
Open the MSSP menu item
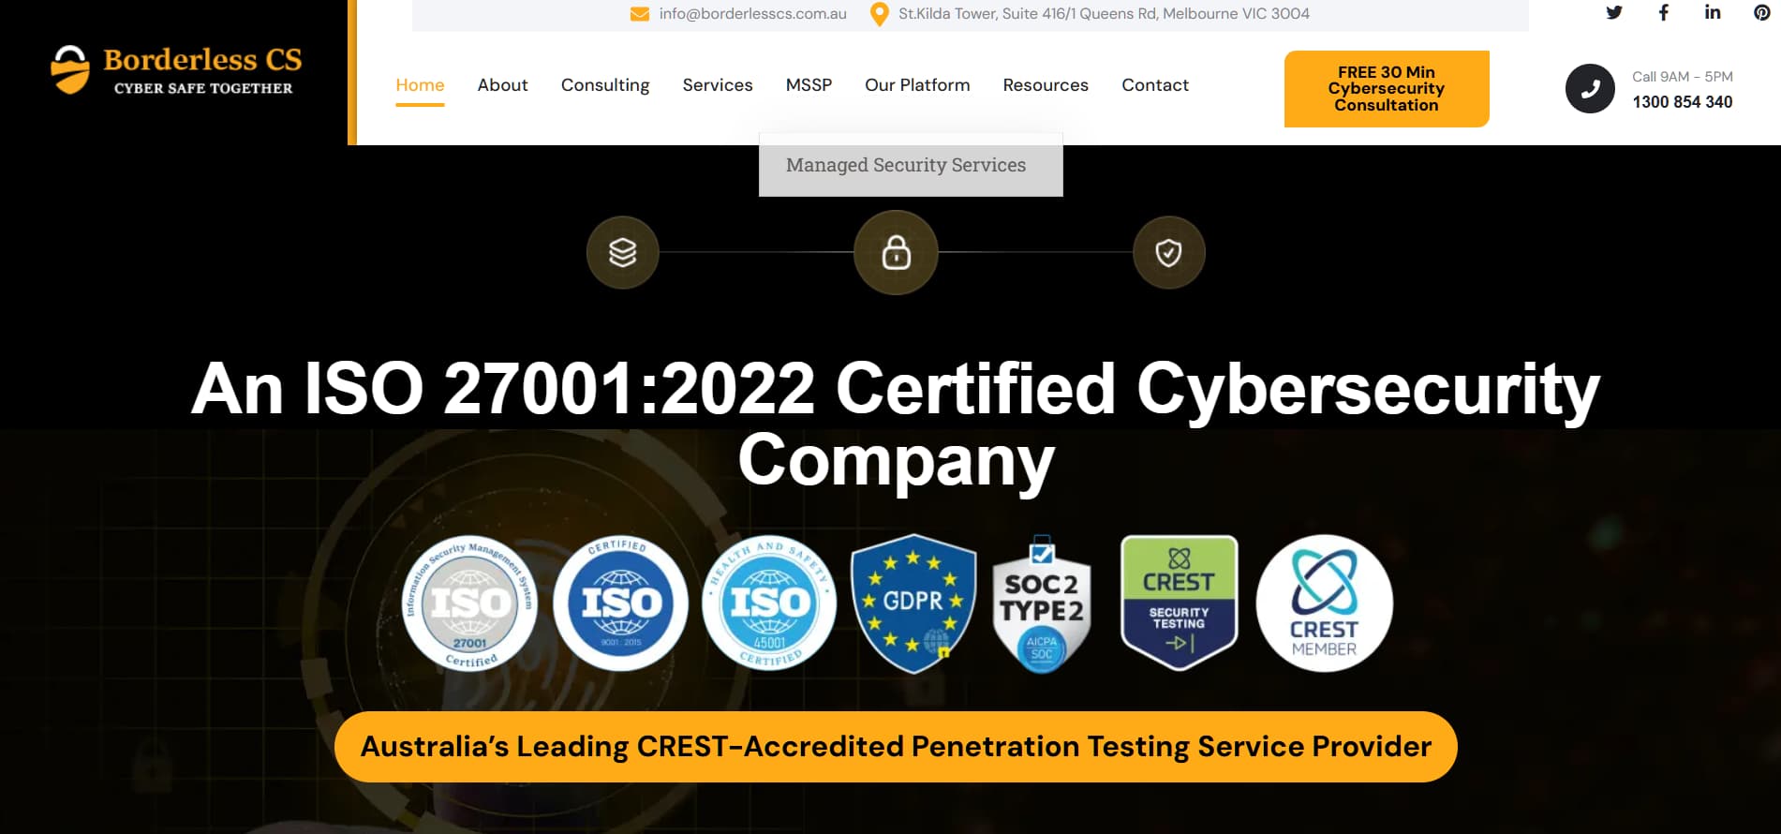pos(809,85)
